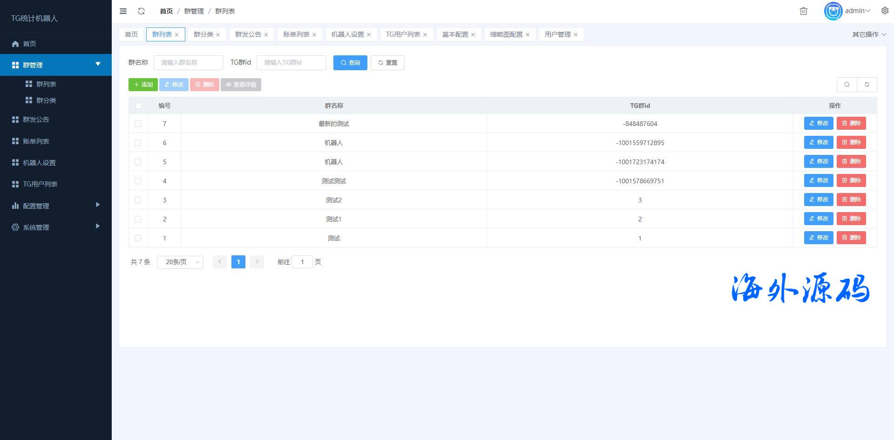Viewport: 894px width, 440px height.
Task: Open the 20条/页 page size dropdown
Action: (x=180, y=262)
